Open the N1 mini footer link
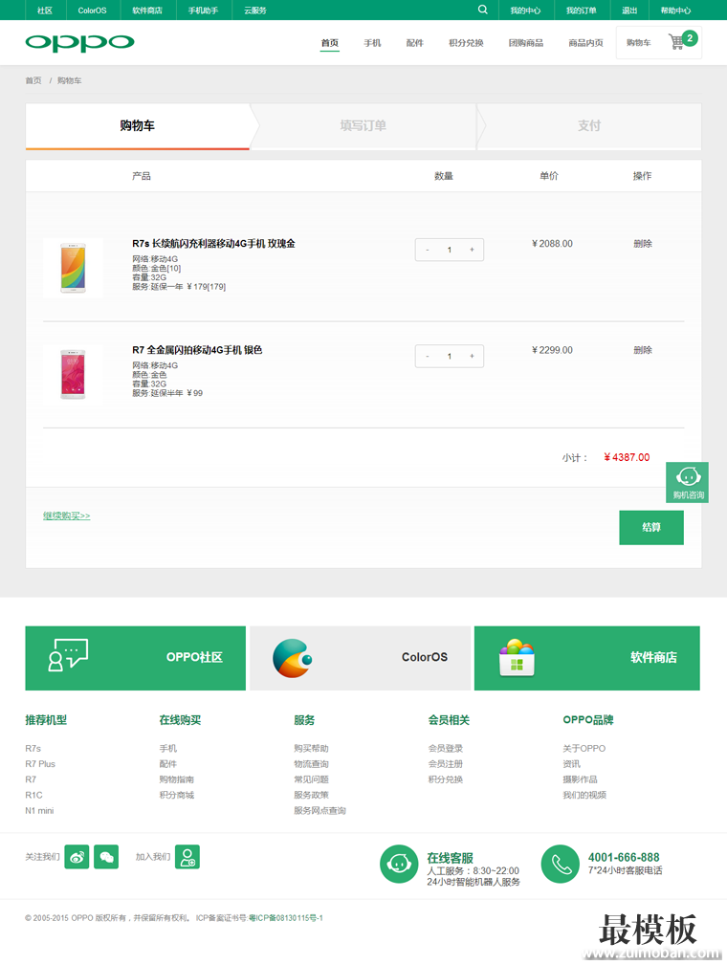This screenshot has height=965, width=727. [39, 810]
